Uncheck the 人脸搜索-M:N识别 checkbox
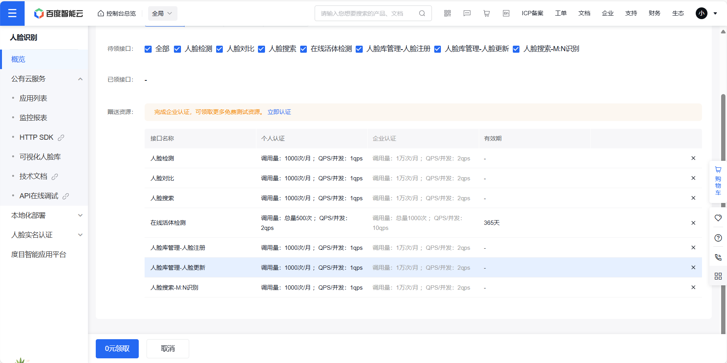The width and height of the screenshot is (727, 363). click(516, 49)
